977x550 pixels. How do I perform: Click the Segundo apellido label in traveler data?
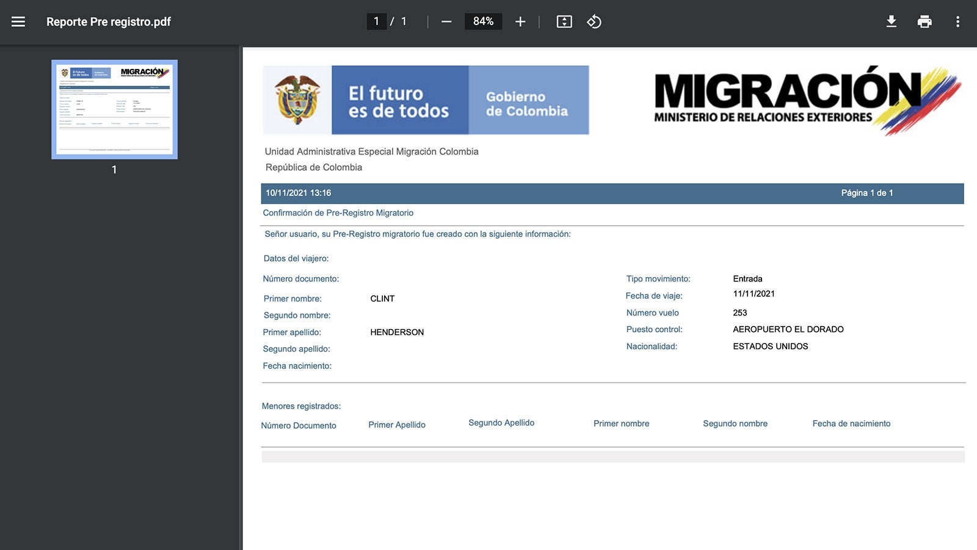pyautogui.click(x=296, y=349)
